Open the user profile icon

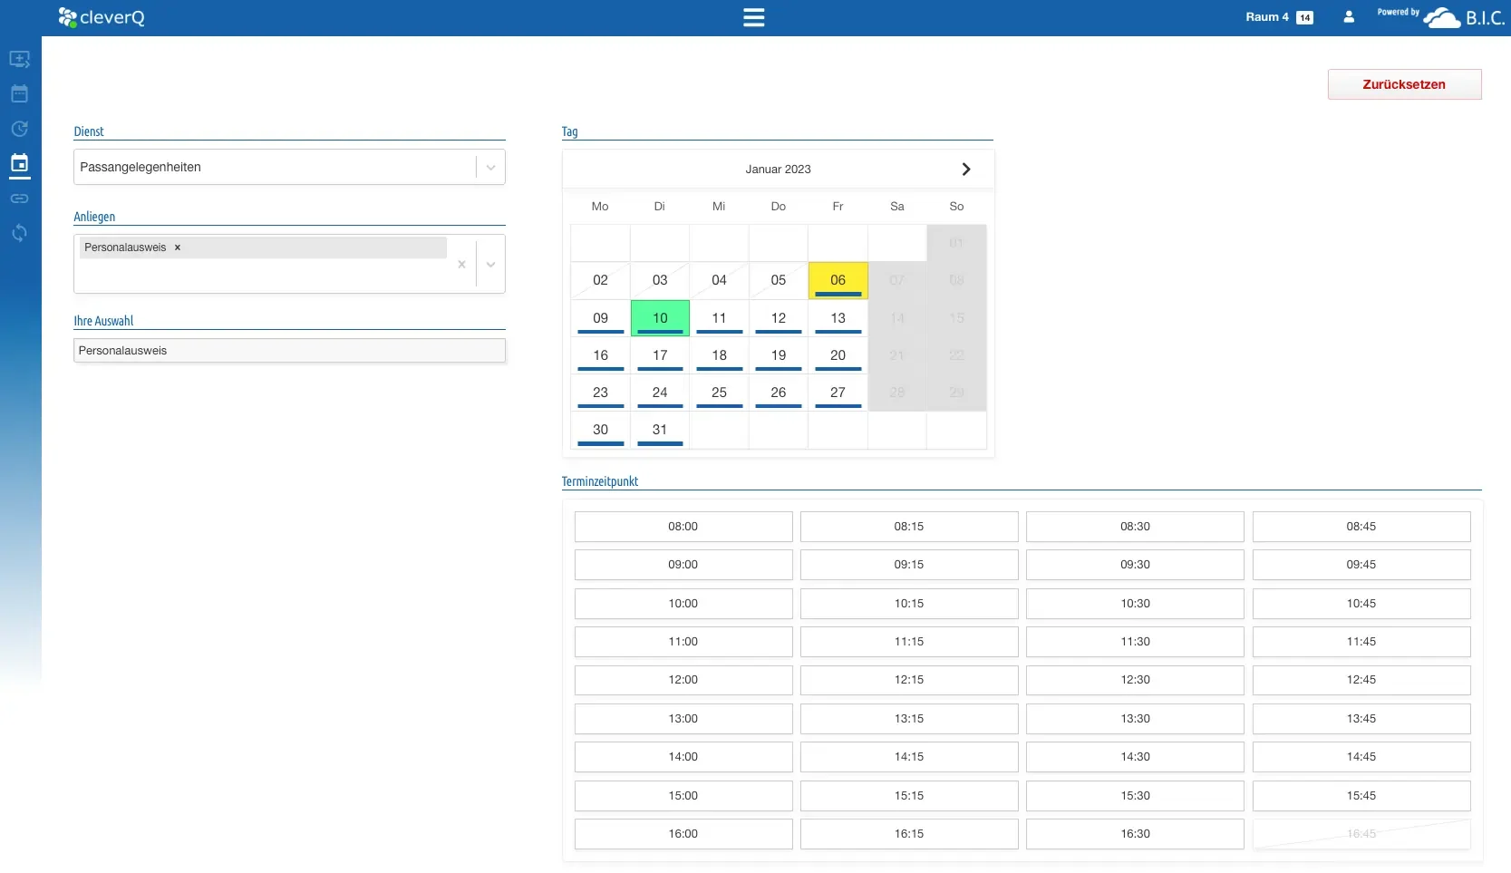pyautogui.click(x=1348, y=17)
